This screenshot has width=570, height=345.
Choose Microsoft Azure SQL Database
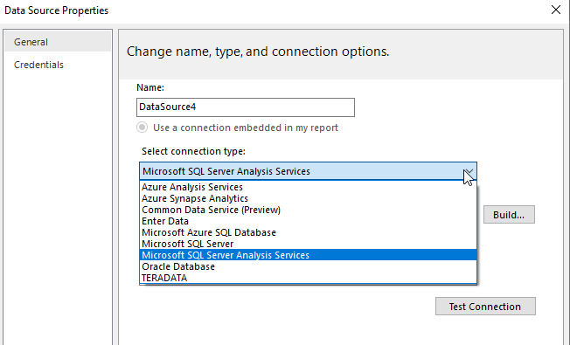tap(308, 232)
